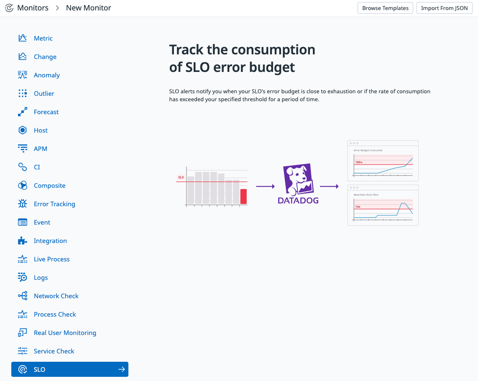Select the highlighted SLO label
Viewport: 478px width, 381px height.
[39, 369]
